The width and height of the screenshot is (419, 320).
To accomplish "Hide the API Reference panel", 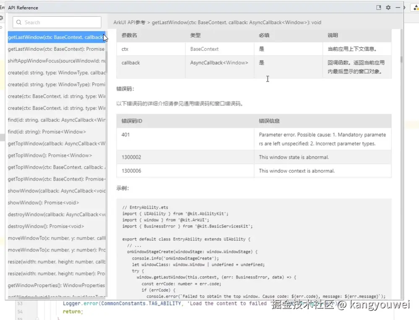I will point(398,8).
